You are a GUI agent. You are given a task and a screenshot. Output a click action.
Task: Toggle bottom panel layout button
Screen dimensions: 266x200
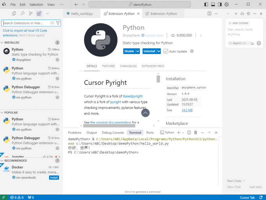click(213, 4)
